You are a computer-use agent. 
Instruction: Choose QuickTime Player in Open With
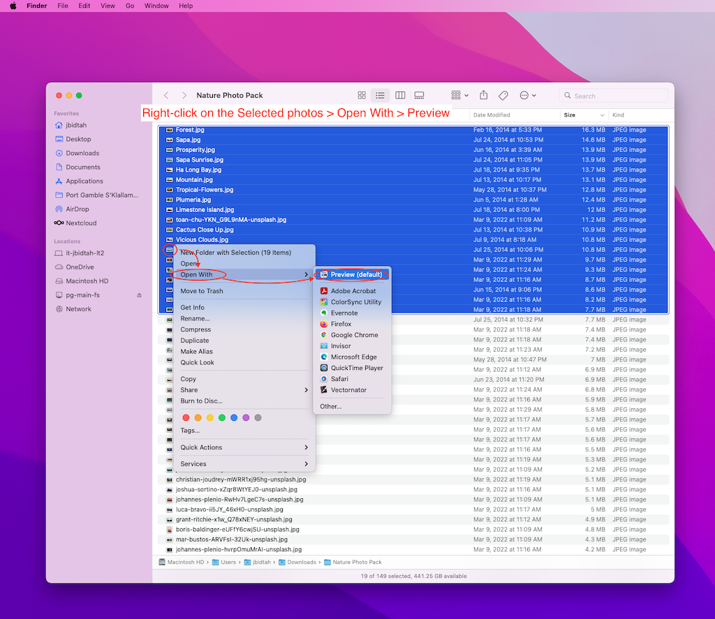point(352,368)
